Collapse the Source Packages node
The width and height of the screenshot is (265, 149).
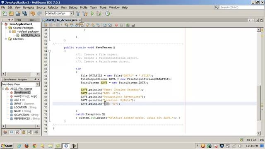point(6,28)
